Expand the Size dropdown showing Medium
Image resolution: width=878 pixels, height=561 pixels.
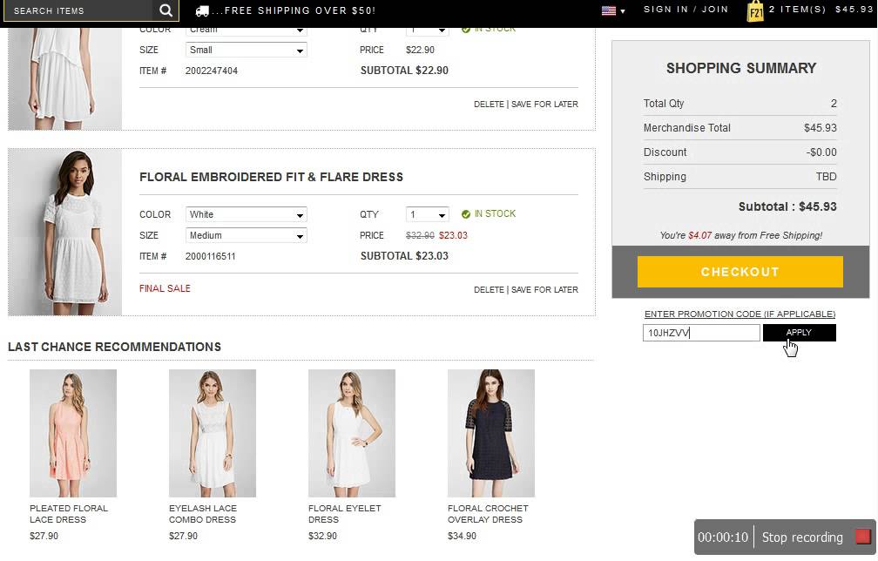pyautogui.click(x=247, y=235)
